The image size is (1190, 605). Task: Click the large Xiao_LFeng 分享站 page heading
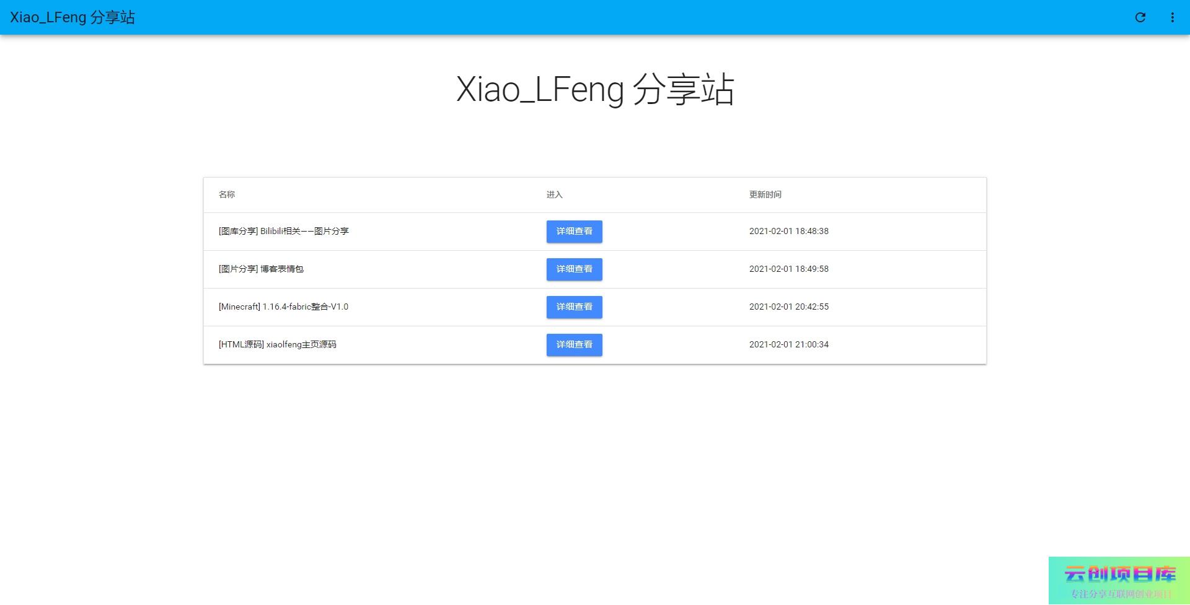[595, 90]
